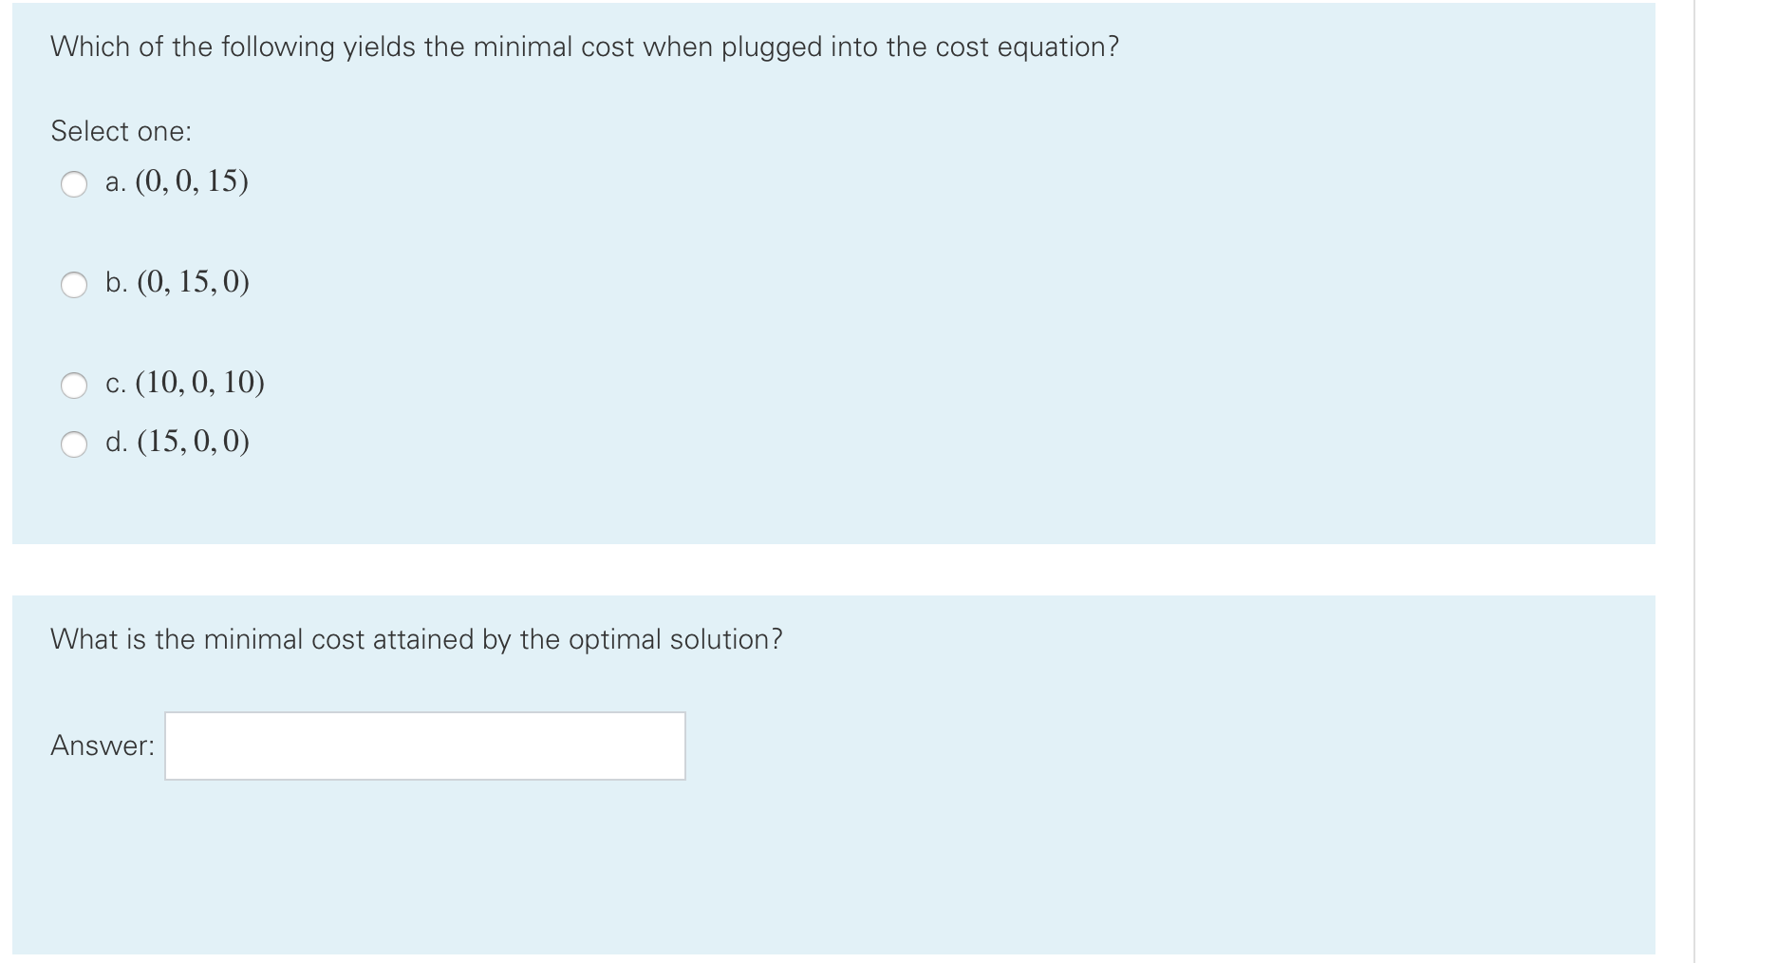The height and width of the screenshot is (963, 1777).
Task: Click the "Answer:" label
Action: click(x=103, y=746)
